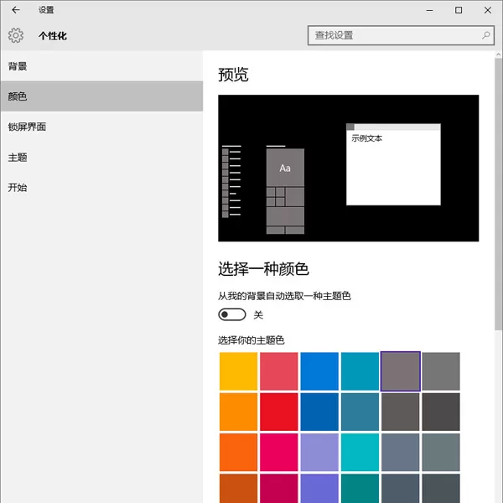Pick the deep orange swatch in third row
Viewport: 503px width, 503px height.
238,453
